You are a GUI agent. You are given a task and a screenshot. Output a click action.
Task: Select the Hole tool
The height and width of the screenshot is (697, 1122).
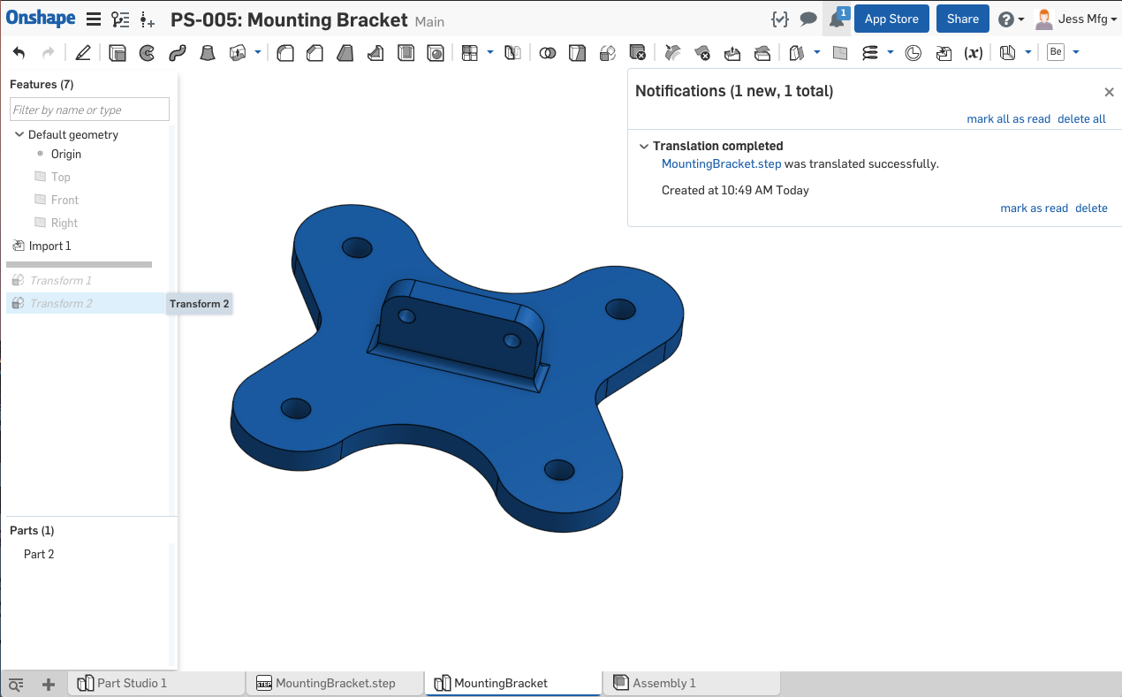click(x=436, y=53)
